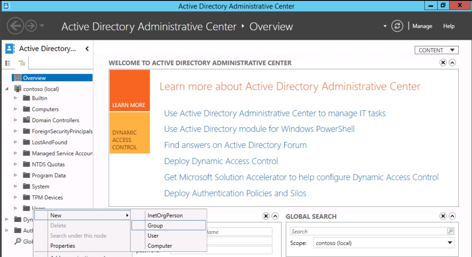Open the CONTENT dropdown
This screenshot has width=472, height=257.
[x=436, y=50]
